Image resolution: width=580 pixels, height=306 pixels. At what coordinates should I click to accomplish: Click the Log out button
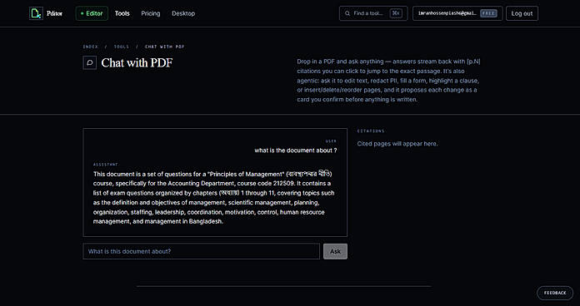522,13
